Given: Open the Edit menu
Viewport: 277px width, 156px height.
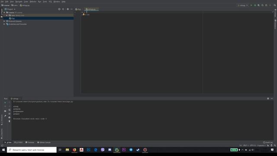Looking at the screenshot, I should click(7, 2).
